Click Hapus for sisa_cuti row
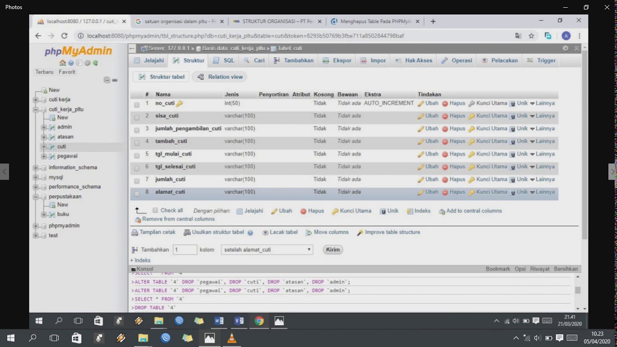Image resolution: width=617 pixels, height=347 pixels. click(454, 116)
